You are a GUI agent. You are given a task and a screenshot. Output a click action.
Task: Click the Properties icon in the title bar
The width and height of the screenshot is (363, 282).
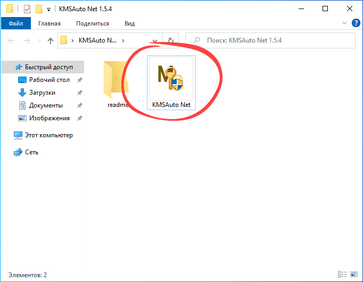pos(28,9)
